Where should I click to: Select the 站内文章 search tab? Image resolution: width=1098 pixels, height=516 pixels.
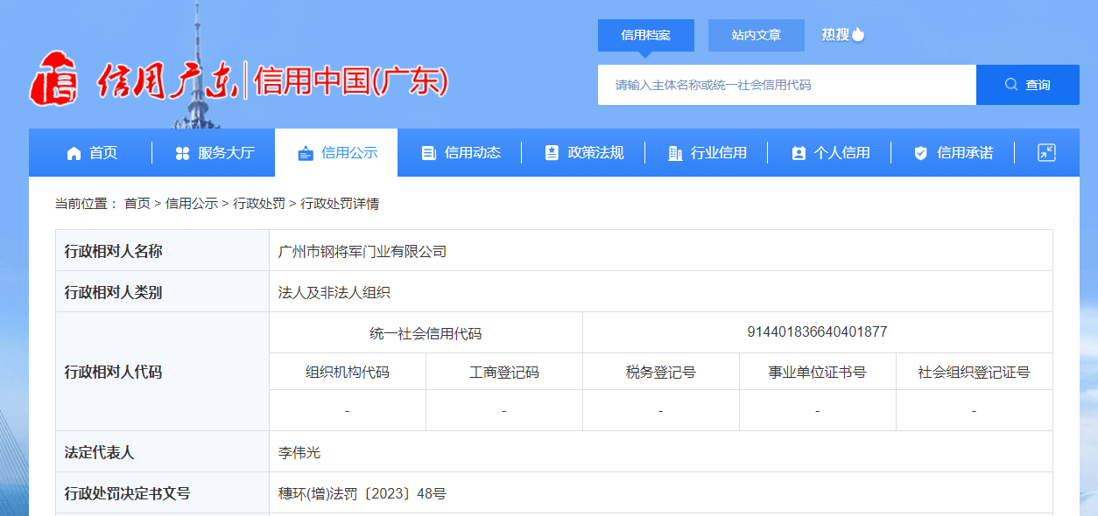pos(757,35)
